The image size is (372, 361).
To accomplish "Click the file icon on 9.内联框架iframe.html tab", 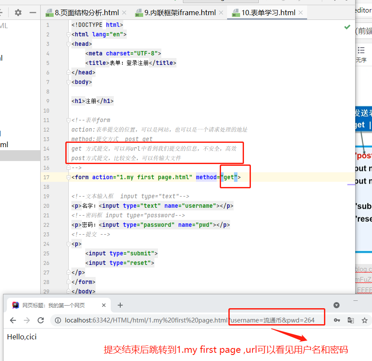I will (139, 13).
